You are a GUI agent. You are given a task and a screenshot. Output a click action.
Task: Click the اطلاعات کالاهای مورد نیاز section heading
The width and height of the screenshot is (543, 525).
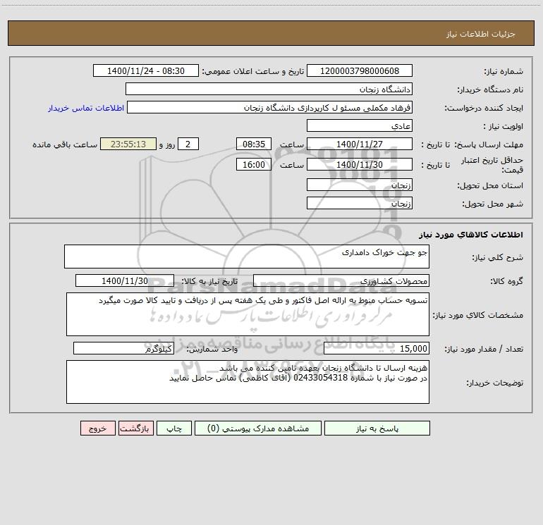pyautogui.click(x=471, y=235)
